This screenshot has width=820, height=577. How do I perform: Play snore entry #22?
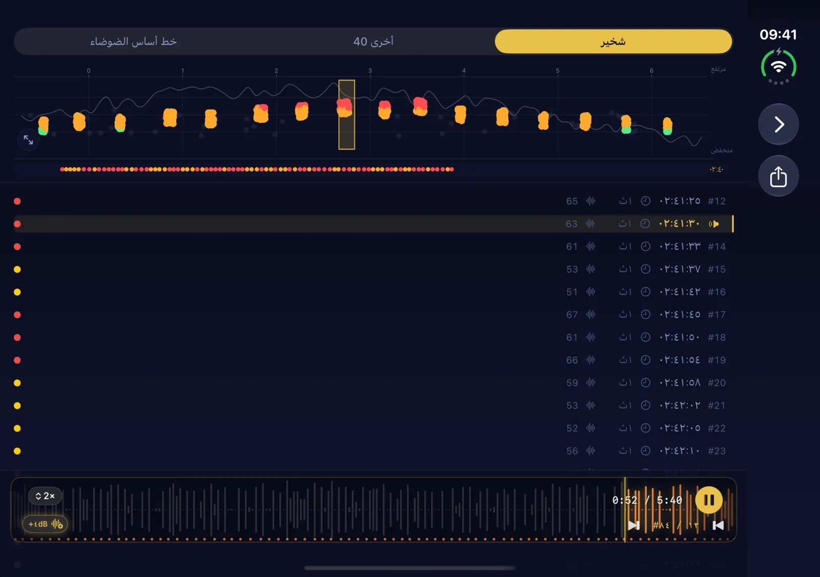373,428
